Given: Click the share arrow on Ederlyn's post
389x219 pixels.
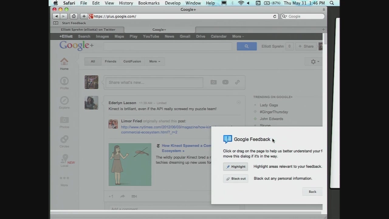Looking at the screenshot, I should (122, 196).
